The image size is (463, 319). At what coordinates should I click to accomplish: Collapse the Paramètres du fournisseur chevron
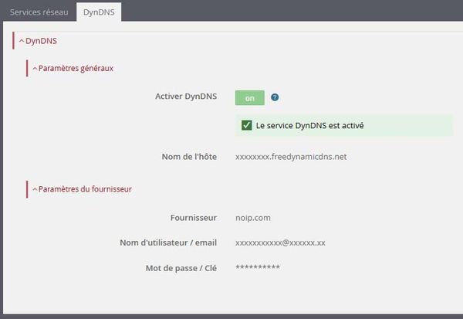pyautogui.click(x=35, y=189)
